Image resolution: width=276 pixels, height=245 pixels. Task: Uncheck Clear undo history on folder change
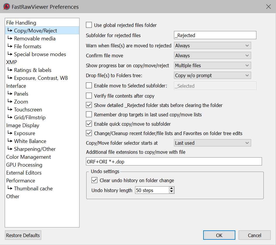(94, 180)
